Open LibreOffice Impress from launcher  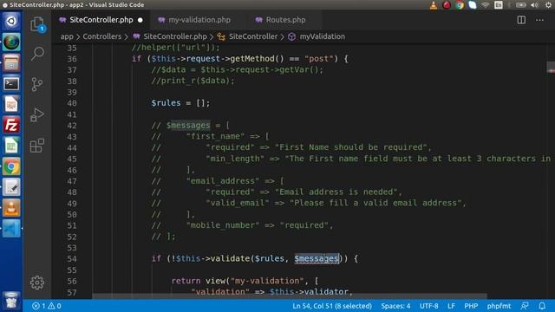[x=11, y=104]
